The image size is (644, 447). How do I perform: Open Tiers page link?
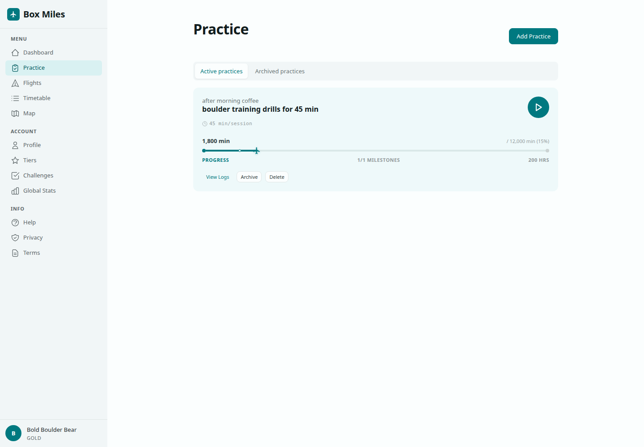(54, 160)
